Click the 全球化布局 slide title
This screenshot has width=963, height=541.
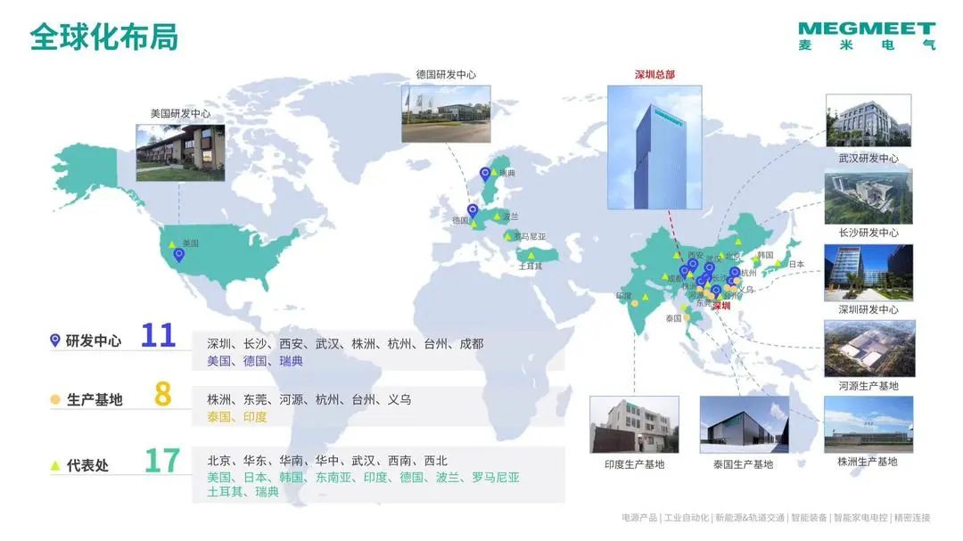point(103,37)
